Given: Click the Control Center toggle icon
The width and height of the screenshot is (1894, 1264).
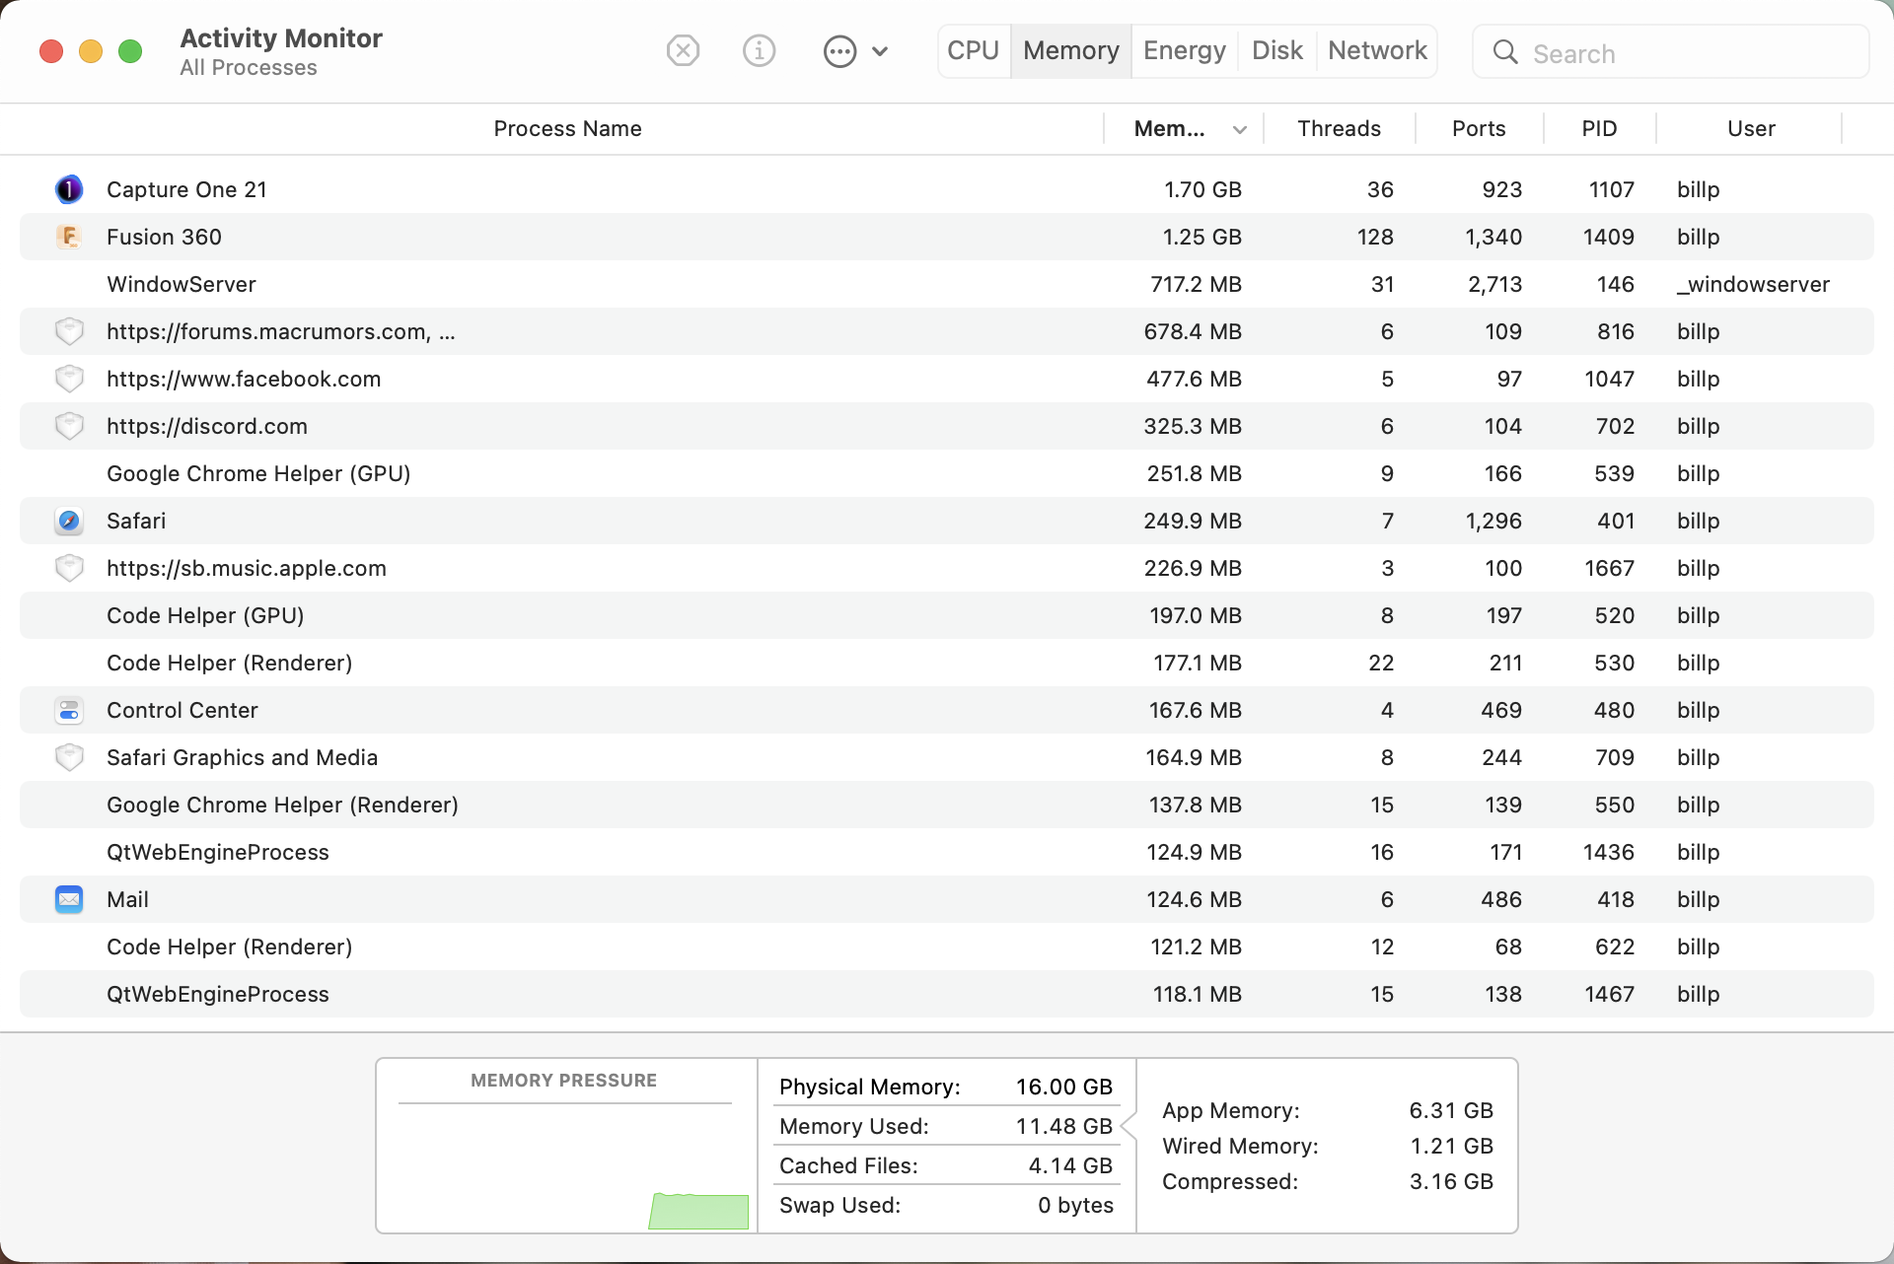Looking at the screenshot, I should 69,710.
